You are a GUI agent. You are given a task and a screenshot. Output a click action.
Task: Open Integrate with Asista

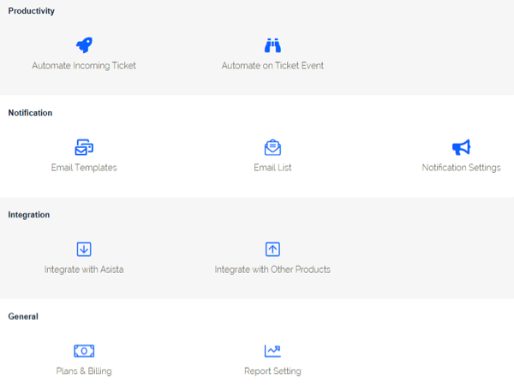point(84,270)
